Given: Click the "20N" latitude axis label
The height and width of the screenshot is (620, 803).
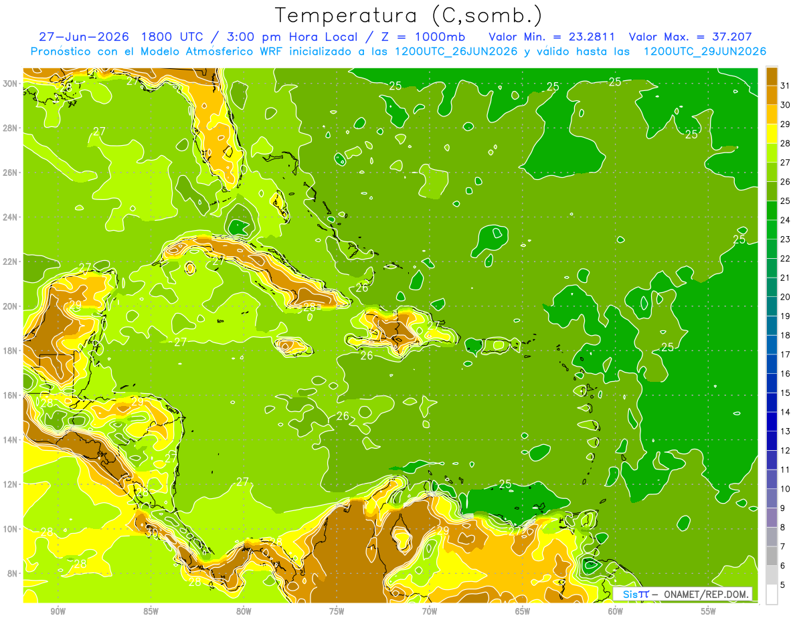Looking at the screenshot, I should click(11, 306).
